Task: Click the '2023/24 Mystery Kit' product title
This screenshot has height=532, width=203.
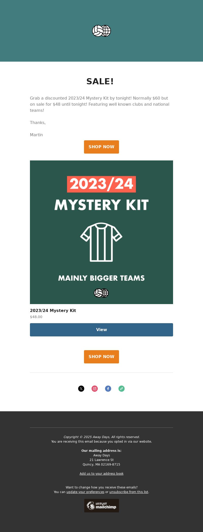Action: coord(53,310)
